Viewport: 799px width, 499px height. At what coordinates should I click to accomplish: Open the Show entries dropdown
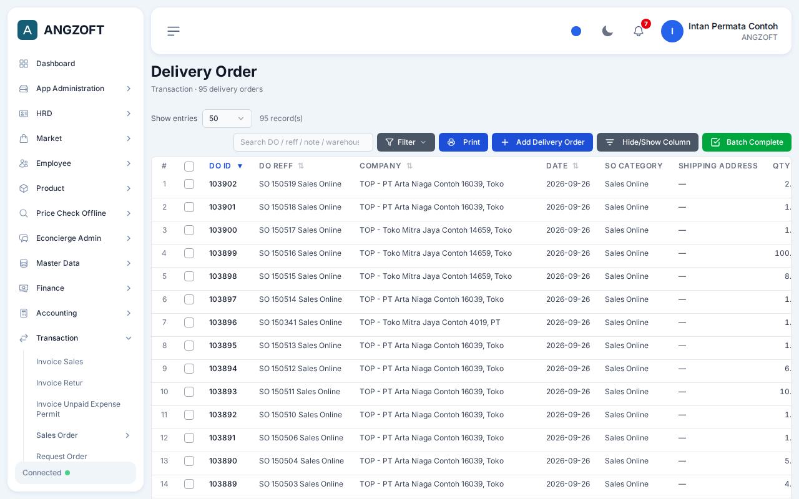(227, 119)
